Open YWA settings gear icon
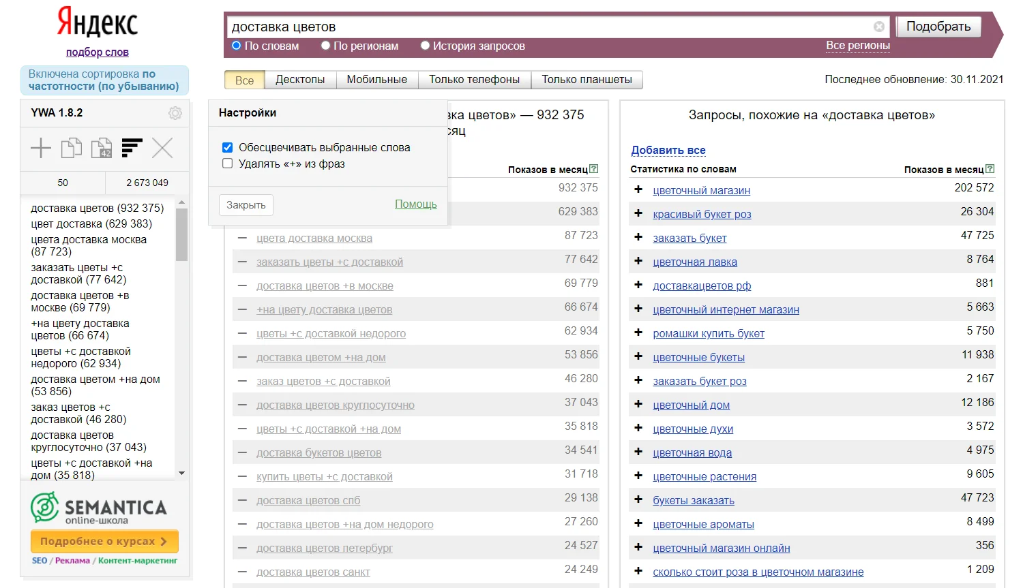This screenshot has height=588, width=1023. (x=175, y=113)
